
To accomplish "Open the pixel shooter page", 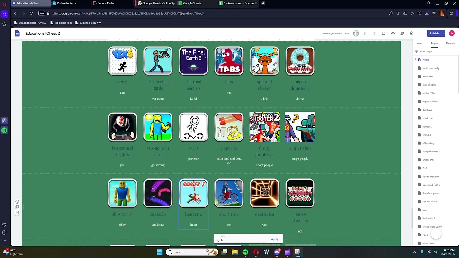I will point(429,85).
